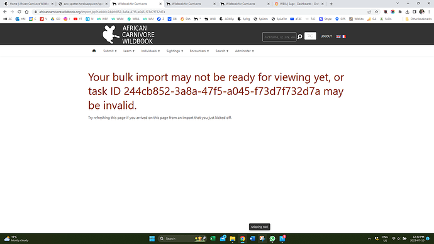The image size is (434, 244).
Task: Open the Chrome extensions puzzle icon
Action: pos(400,12)
